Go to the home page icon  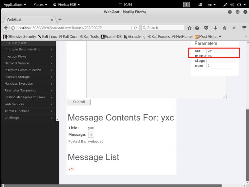pyautogui.click(x=224, y=28)
